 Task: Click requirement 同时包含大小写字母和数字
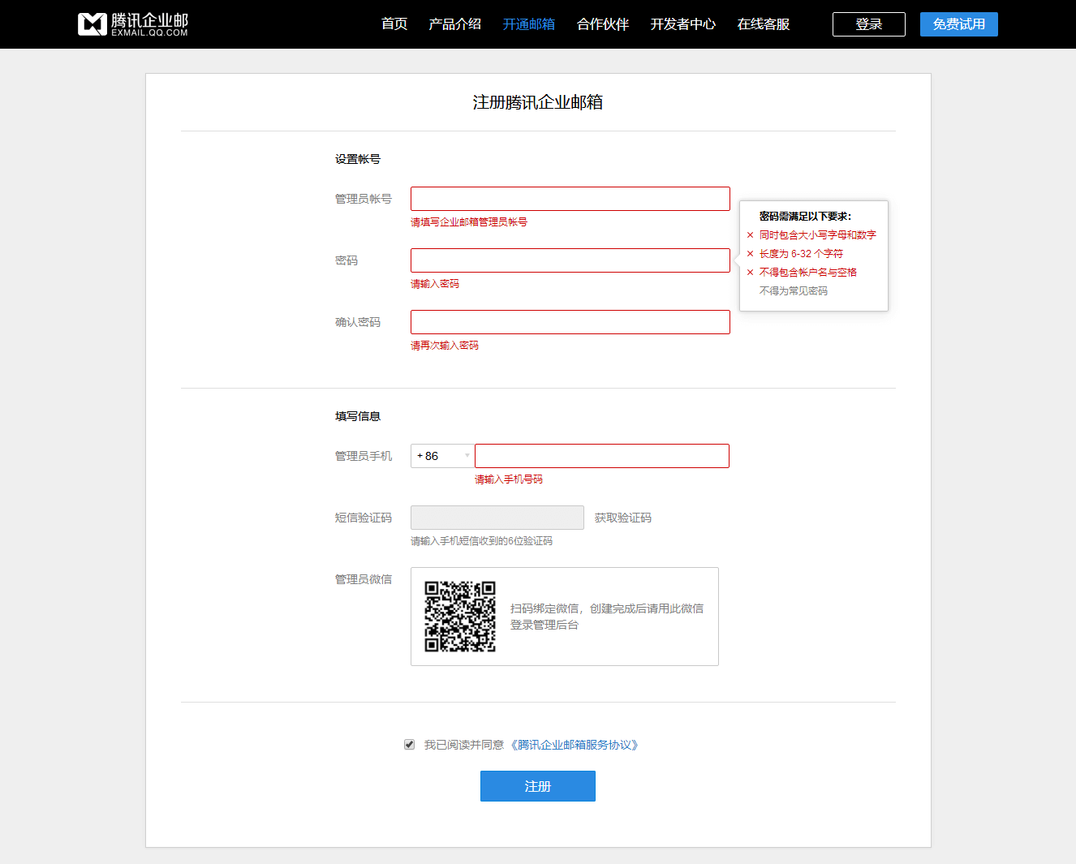pos(818,235)
